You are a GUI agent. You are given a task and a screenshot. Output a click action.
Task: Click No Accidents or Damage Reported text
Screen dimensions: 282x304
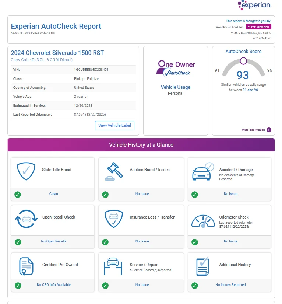[x=237, y=177]
